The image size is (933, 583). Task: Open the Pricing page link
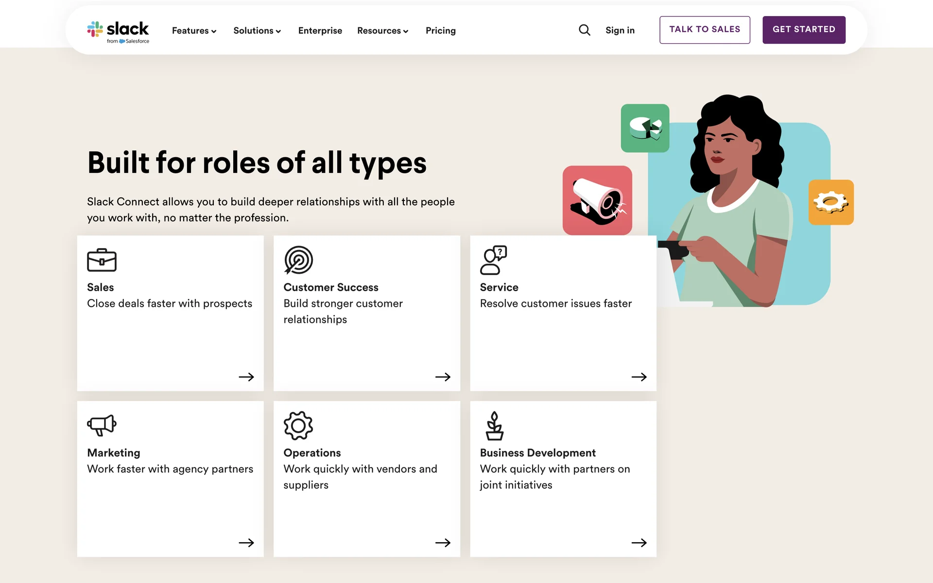440,31
